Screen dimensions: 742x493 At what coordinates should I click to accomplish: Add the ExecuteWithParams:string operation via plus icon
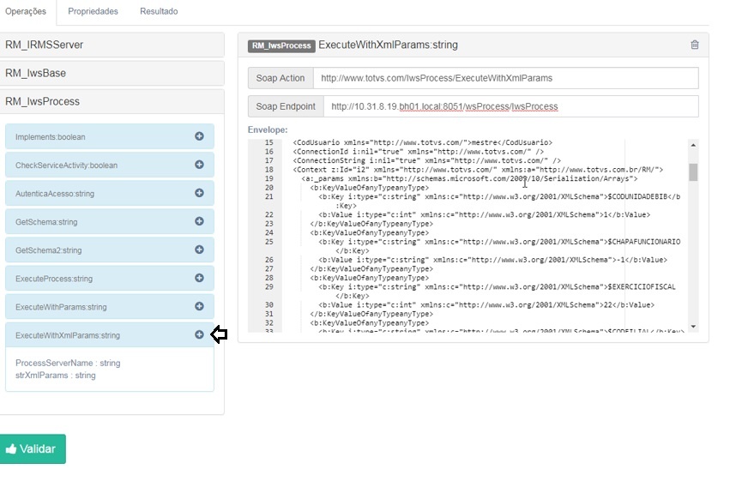[199, 307]
